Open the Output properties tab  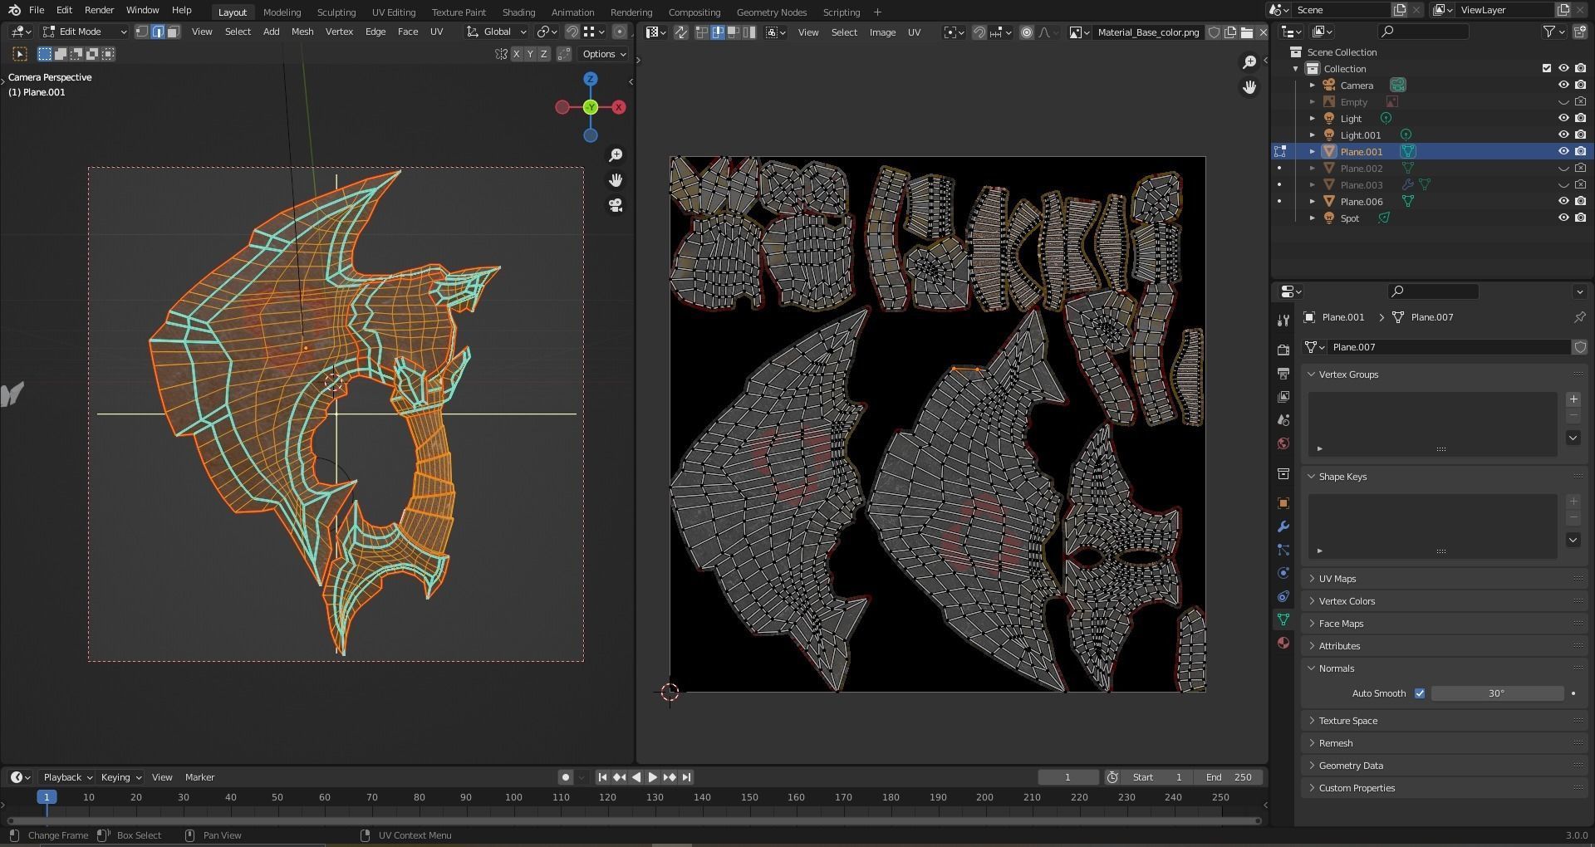[x=1283, y=374]
